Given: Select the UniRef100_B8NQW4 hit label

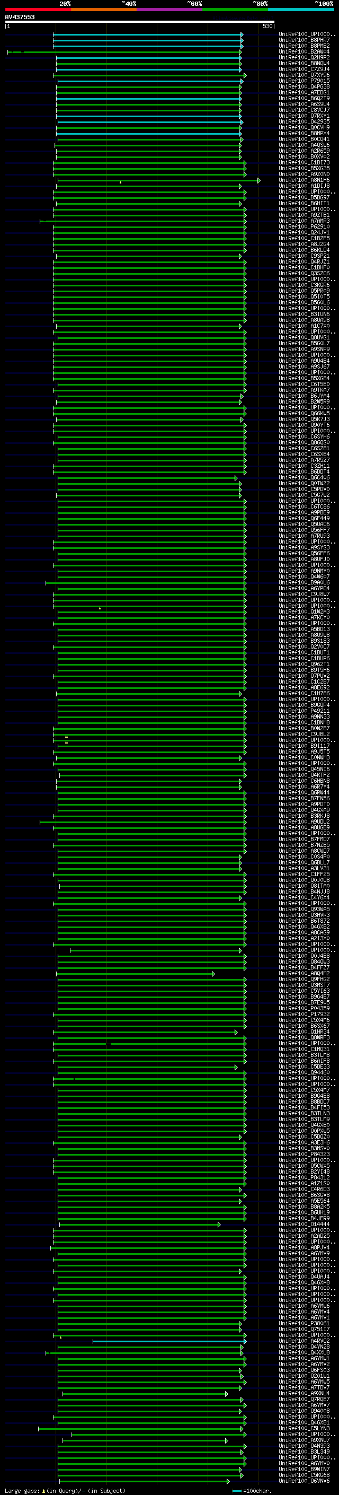Looking at the screenshot, I should pos(304,63).
